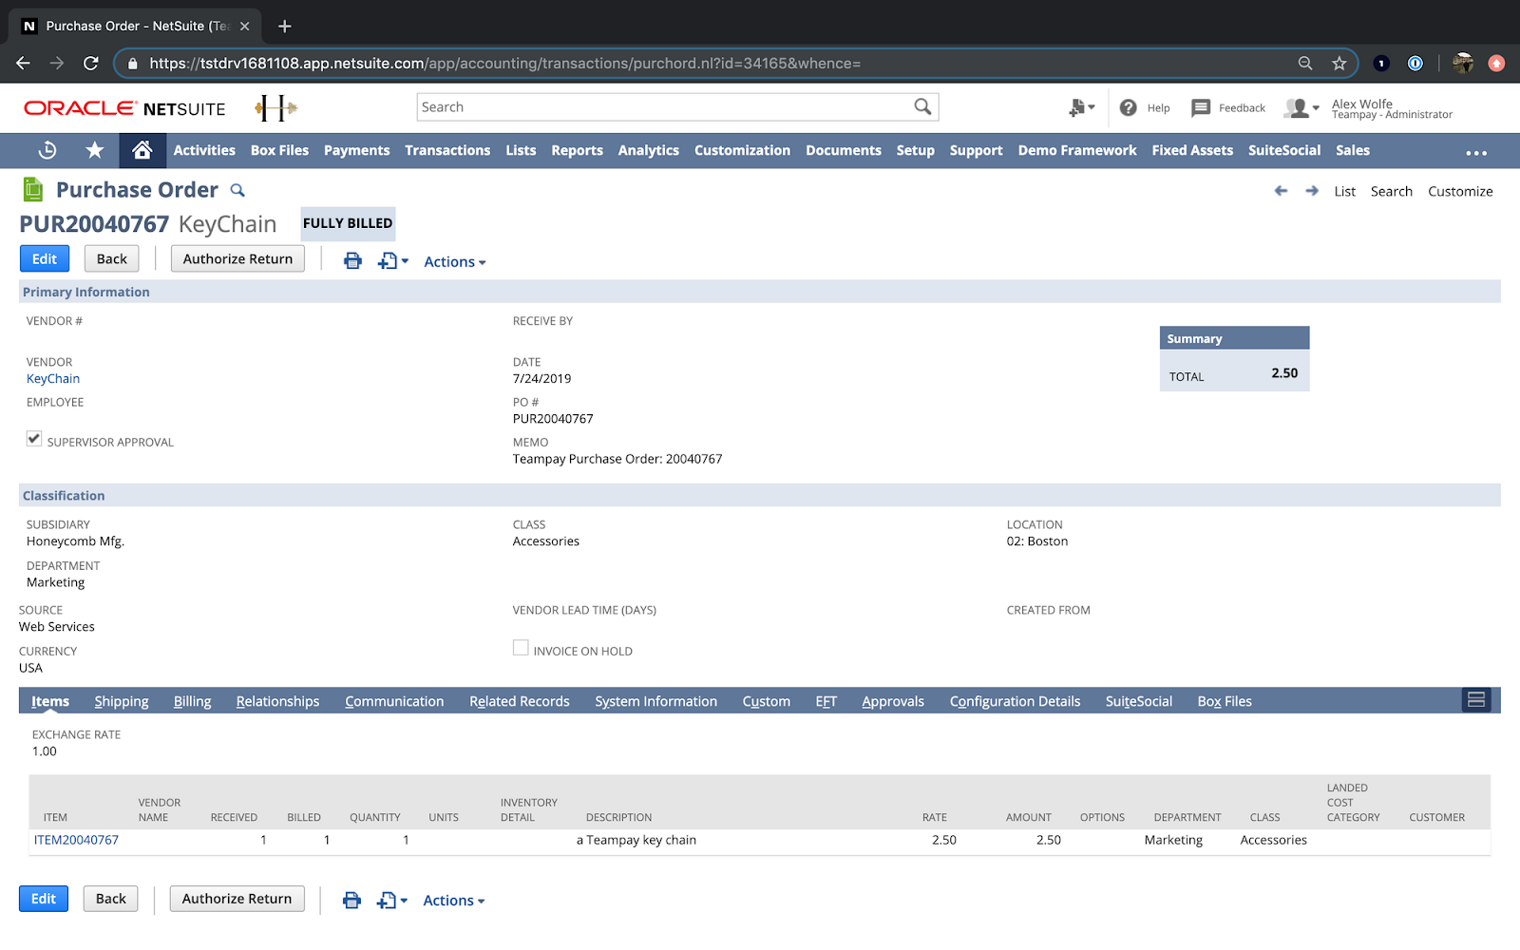The image size is (1520, 950).
Task: Open a new browser tab
Action: click(284, 26)
